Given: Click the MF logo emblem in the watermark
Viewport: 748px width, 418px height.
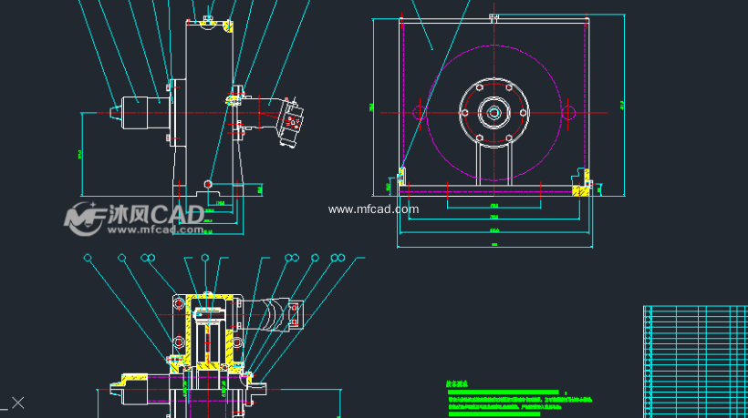Looking at the screenshot, I should pyautogui.click(x=83, y=217).
